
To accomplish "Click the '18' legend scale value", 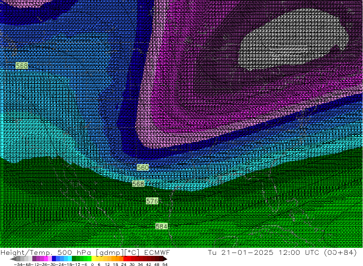I will pos(115,265).
